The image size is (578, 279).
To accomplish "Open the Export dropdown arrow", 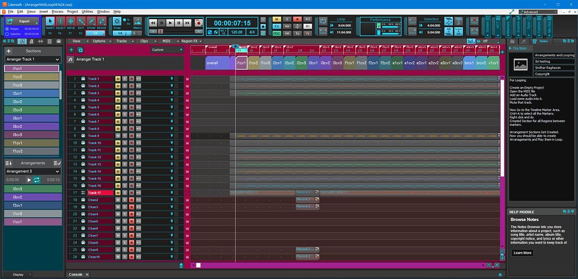I will point(37,23).
